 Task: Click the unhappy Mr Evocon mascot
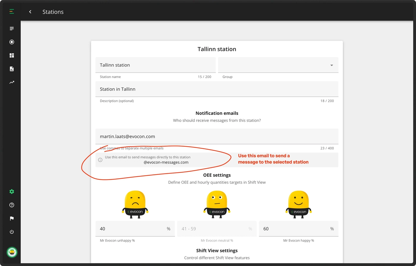coord(135,204)
